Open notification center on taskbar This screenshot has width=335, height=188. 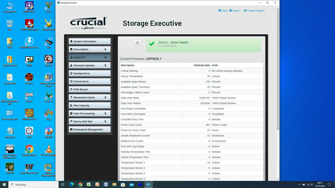(329, 185)
